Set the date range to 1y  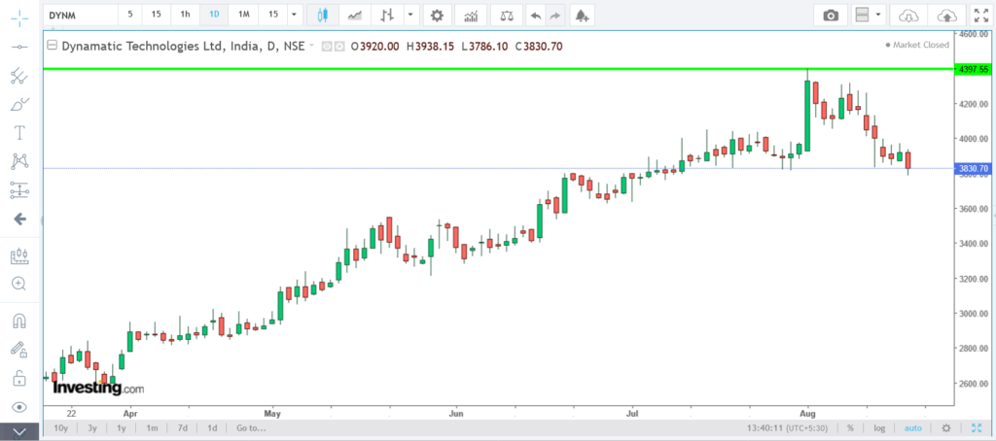122,428
